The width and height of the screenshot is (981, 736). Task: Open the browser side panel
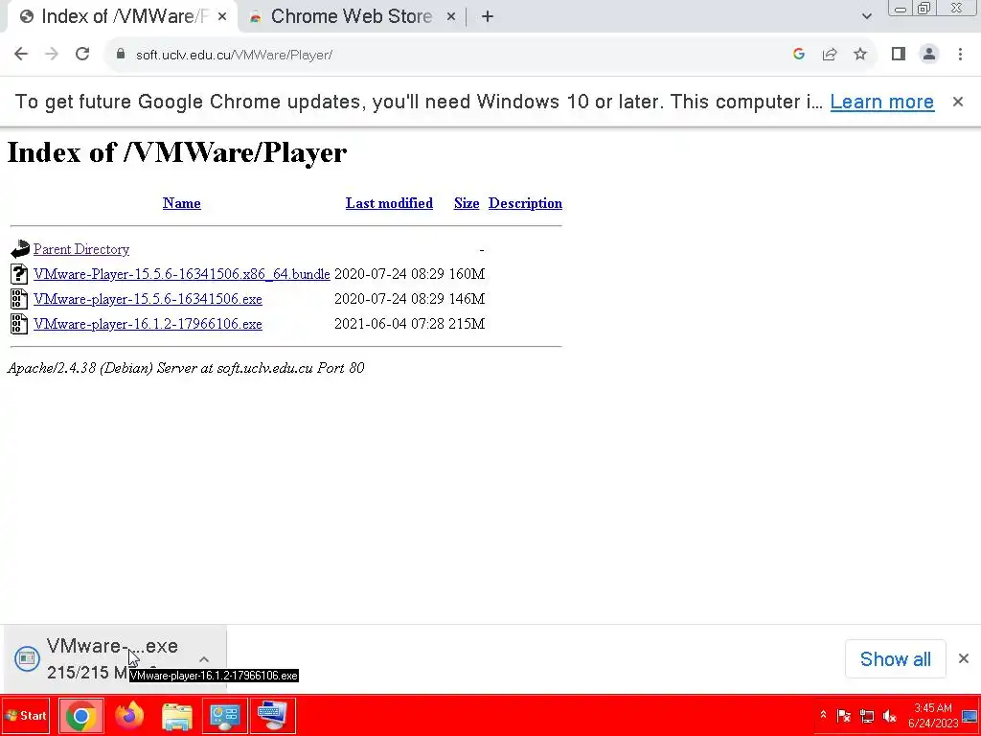point(899,54)
